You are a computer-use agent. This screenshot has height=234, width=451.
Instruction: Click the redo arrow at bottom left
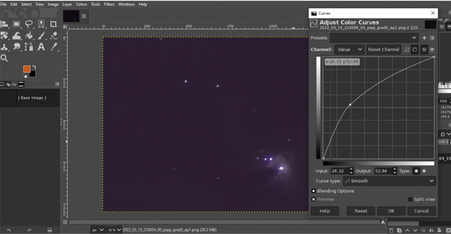(29, 230)
